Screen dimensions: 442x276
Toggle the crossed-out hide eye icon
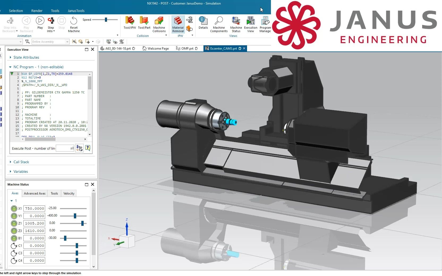point(122,42)
